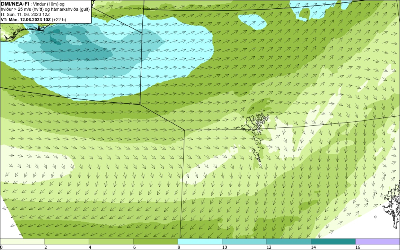
Task: Click the 'DMI/NEA-FI' model title text
Action: 15,4
